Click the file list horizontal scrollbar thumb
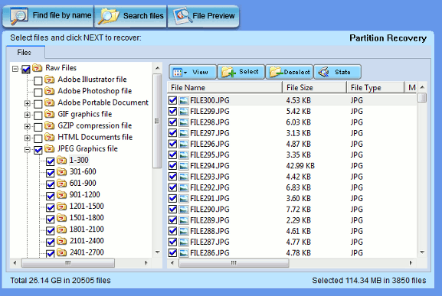This screenshot has height=296, width=442. click(234, 263)
